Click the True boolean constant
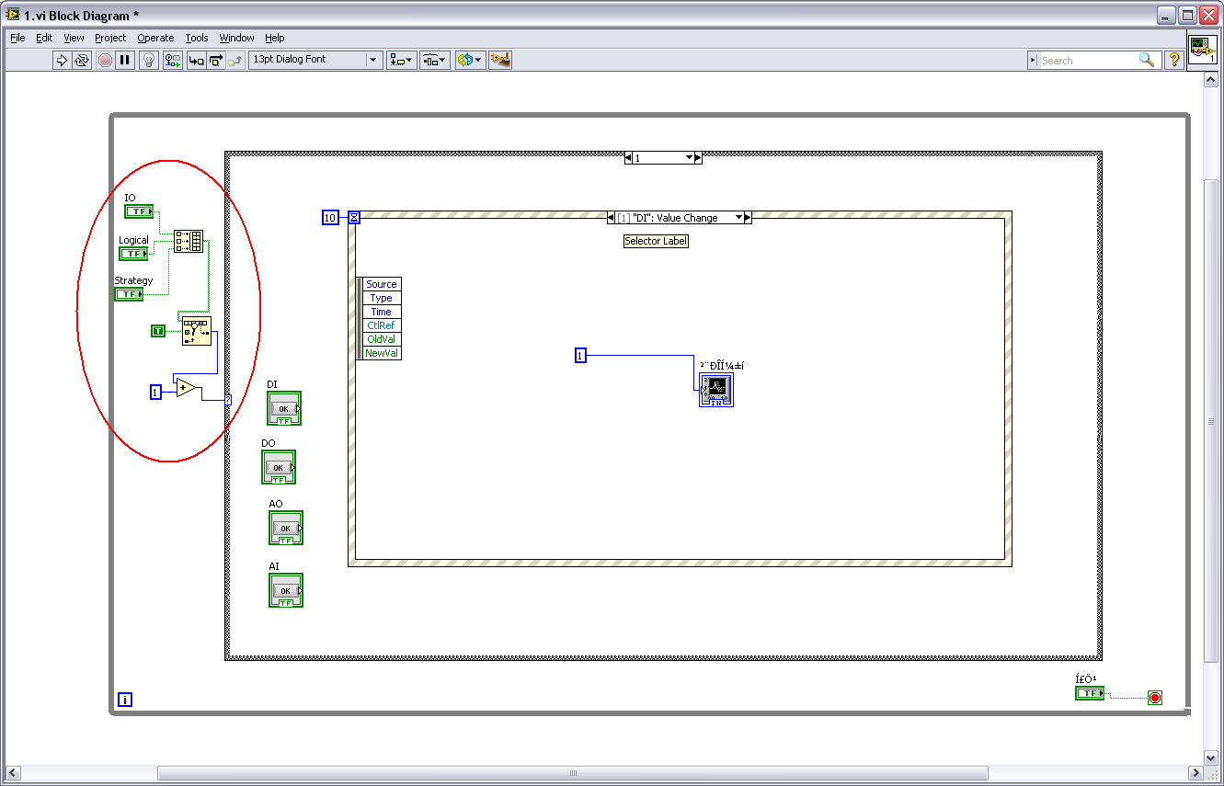The width and height of the screenshot is (1224, 786). point(158,330)
